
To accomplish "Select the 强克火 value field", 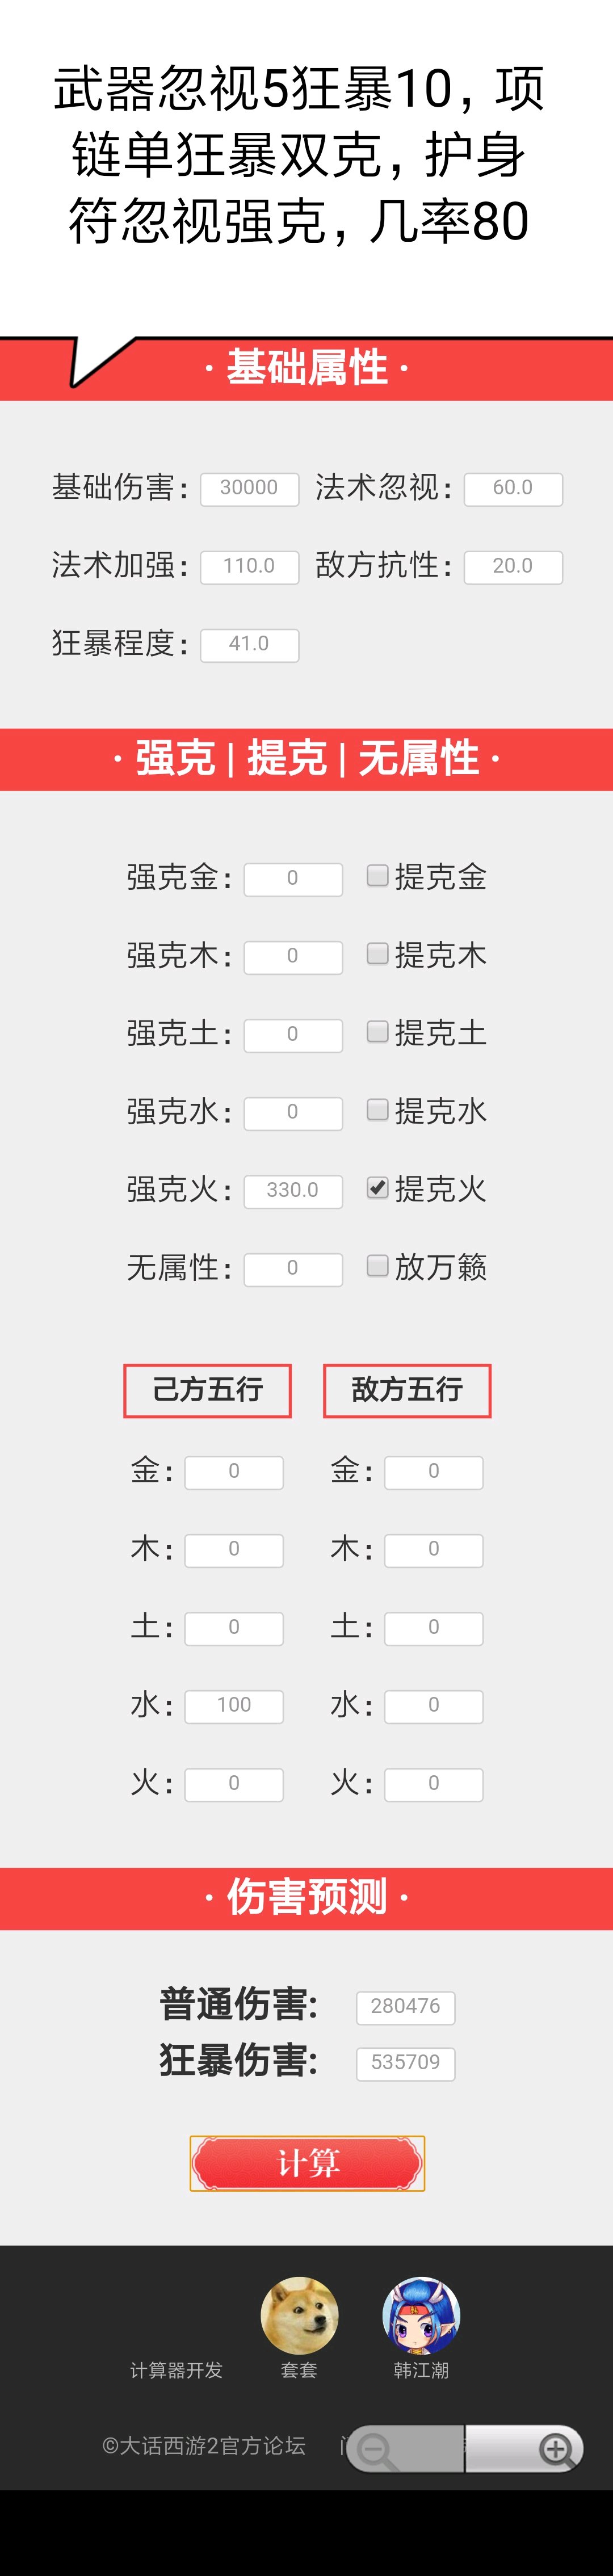I will point(293,1190).
